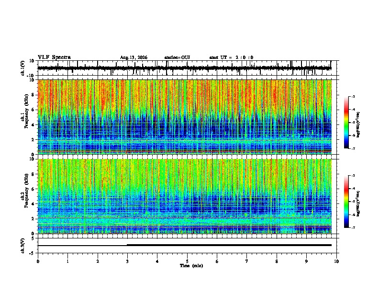
Task: Select the "Aug.13, 2026" date label
Action: coord(134,57)
